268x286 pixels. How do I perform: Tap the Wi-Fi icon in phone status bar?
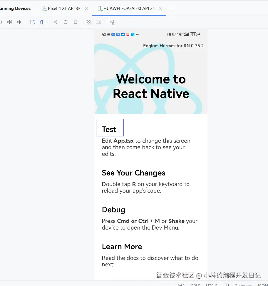coord(180,34)
